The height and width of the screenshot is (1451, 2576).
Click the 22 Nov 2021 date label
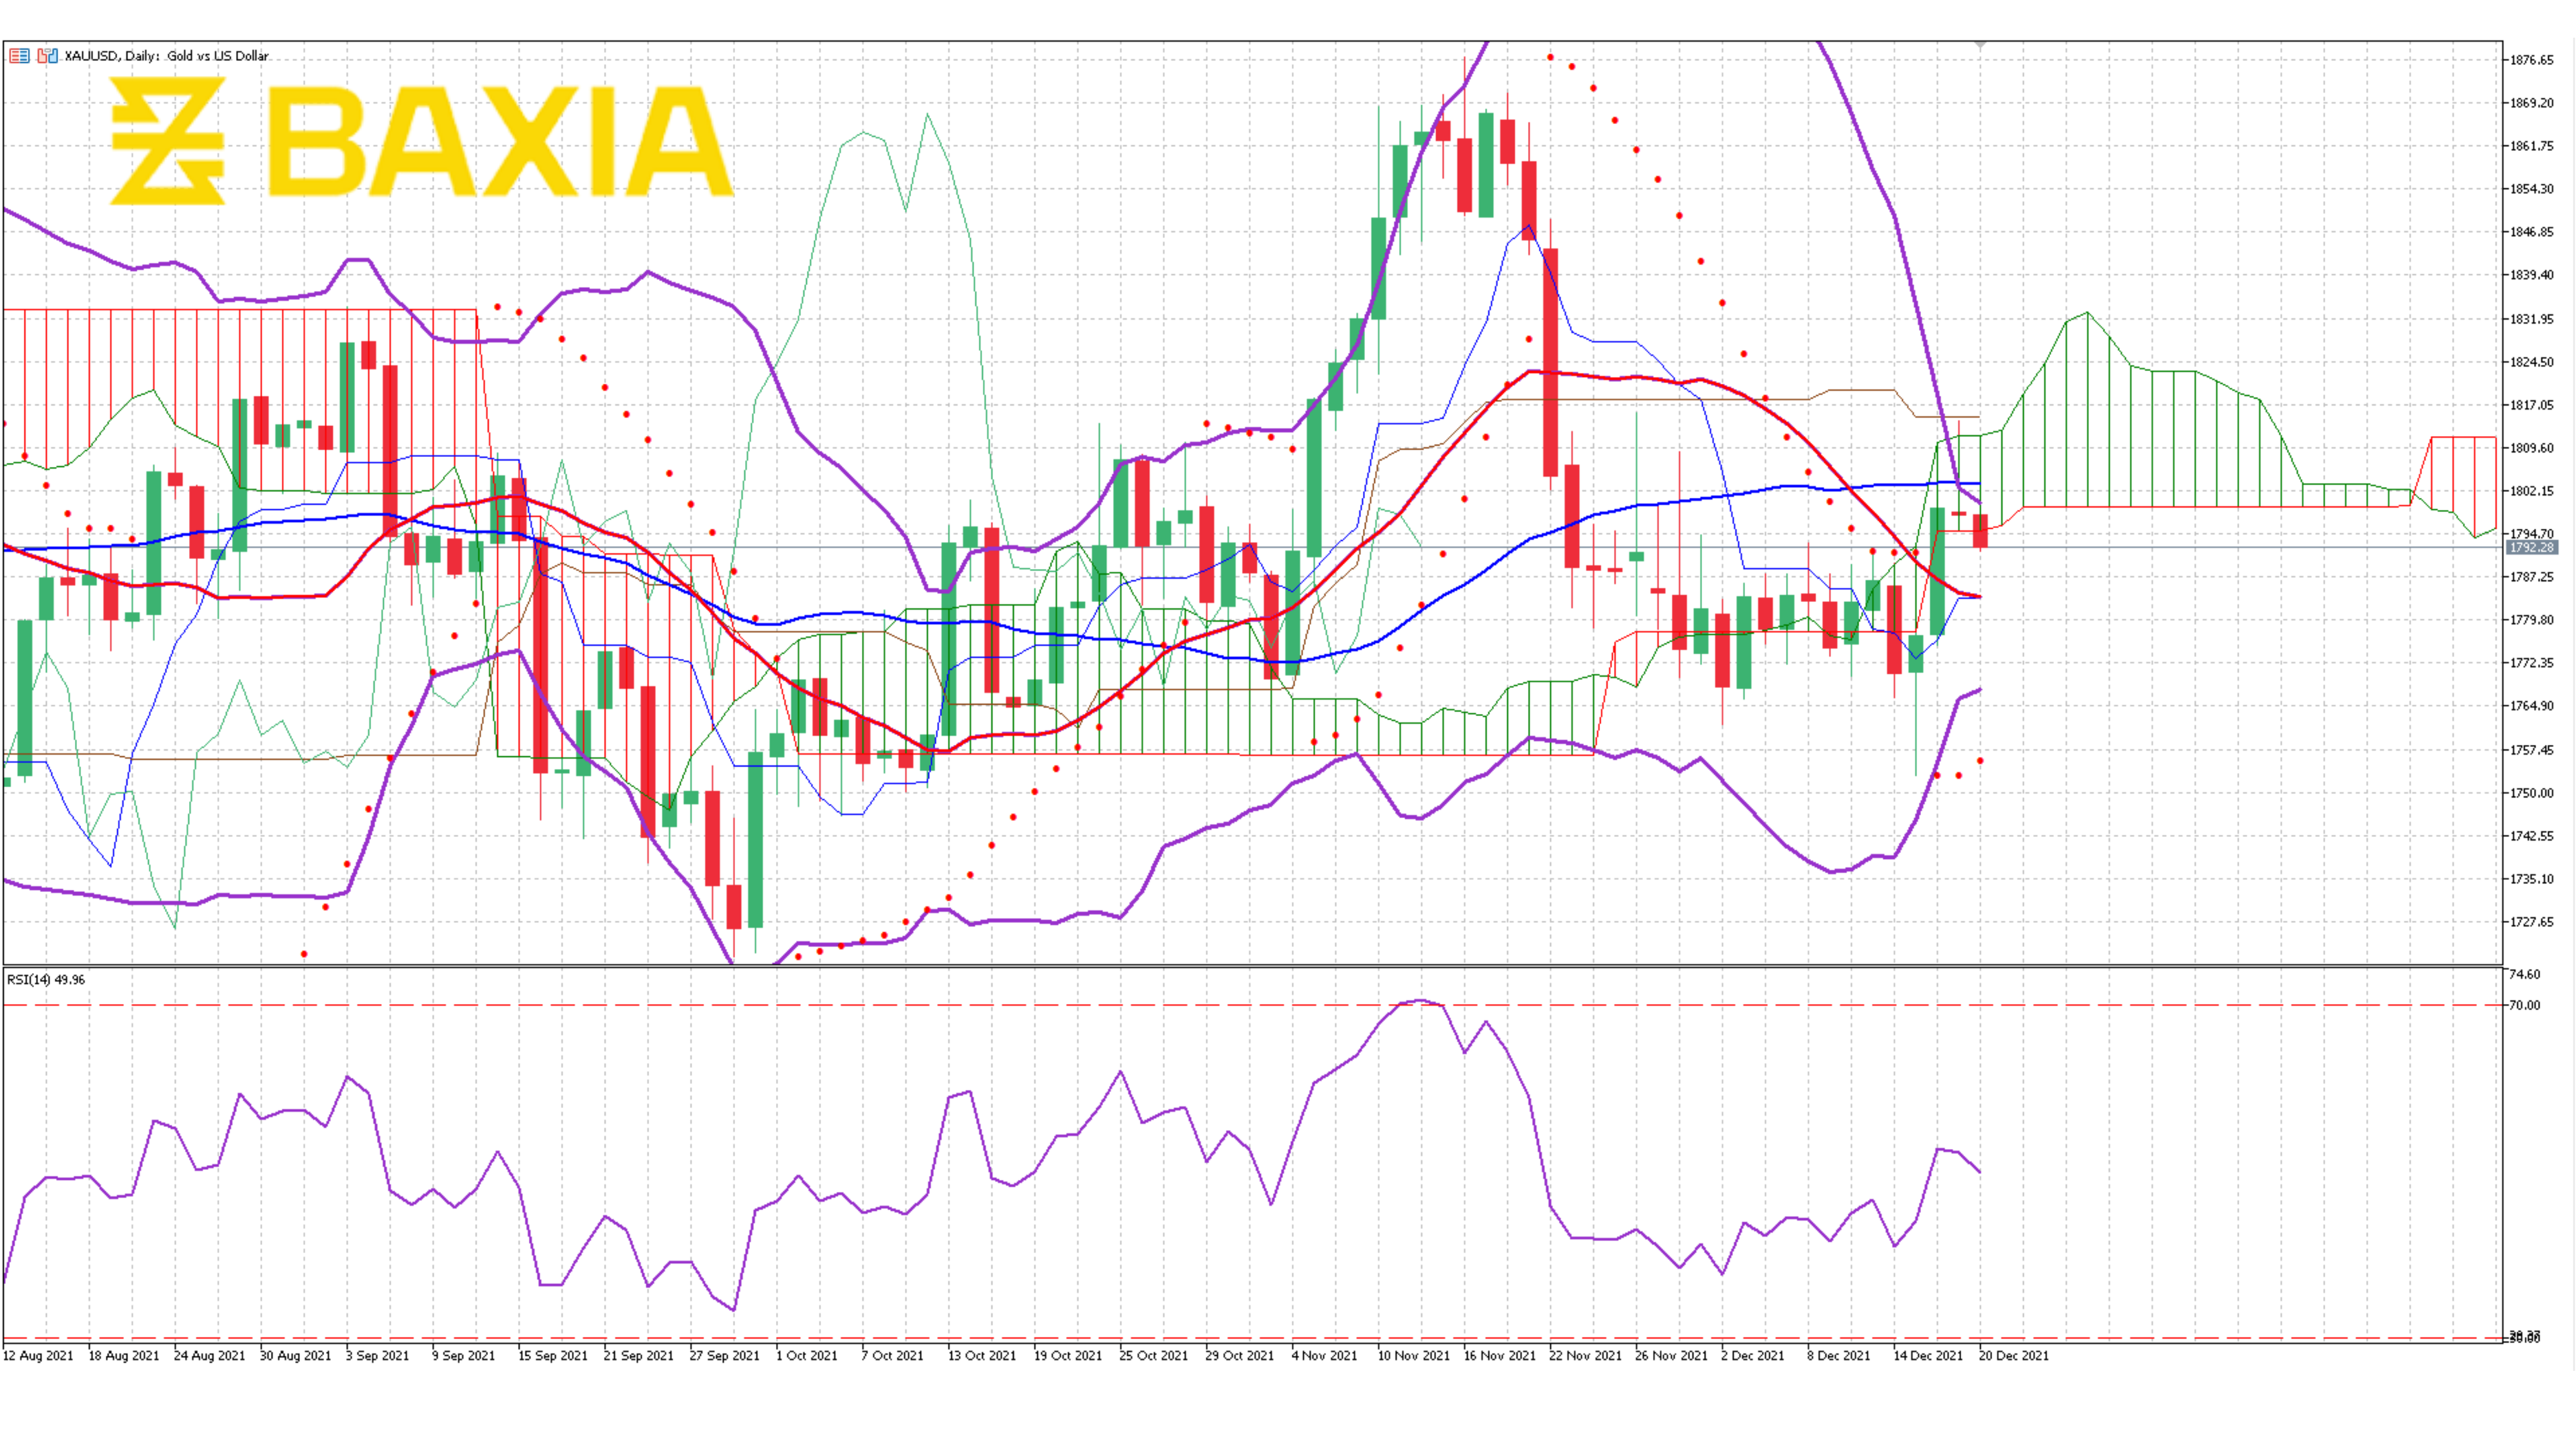1585,1356
